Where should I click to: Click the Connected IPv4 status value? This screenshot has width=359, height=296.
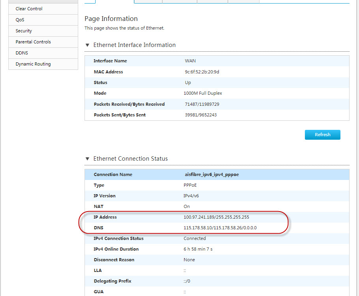coord(195,238)
